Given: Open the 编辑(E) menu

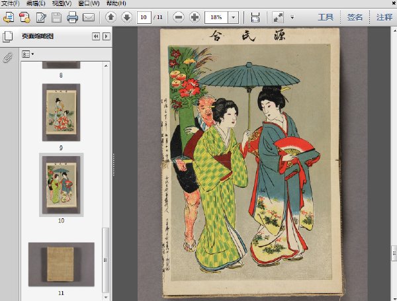Looking at the screenshot, I should 36,3.
